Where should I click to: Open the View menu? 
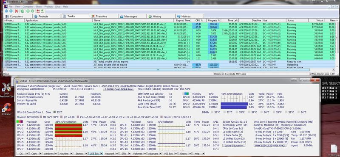point(17,7)
